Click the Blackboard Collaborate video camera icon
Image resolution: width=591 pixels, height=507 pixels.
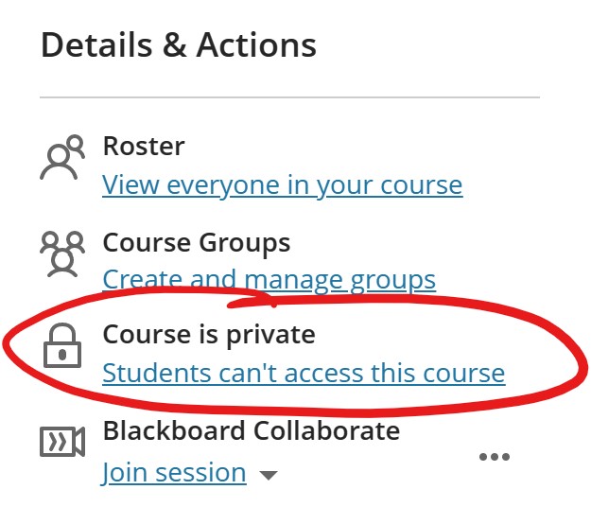point(62,442)
